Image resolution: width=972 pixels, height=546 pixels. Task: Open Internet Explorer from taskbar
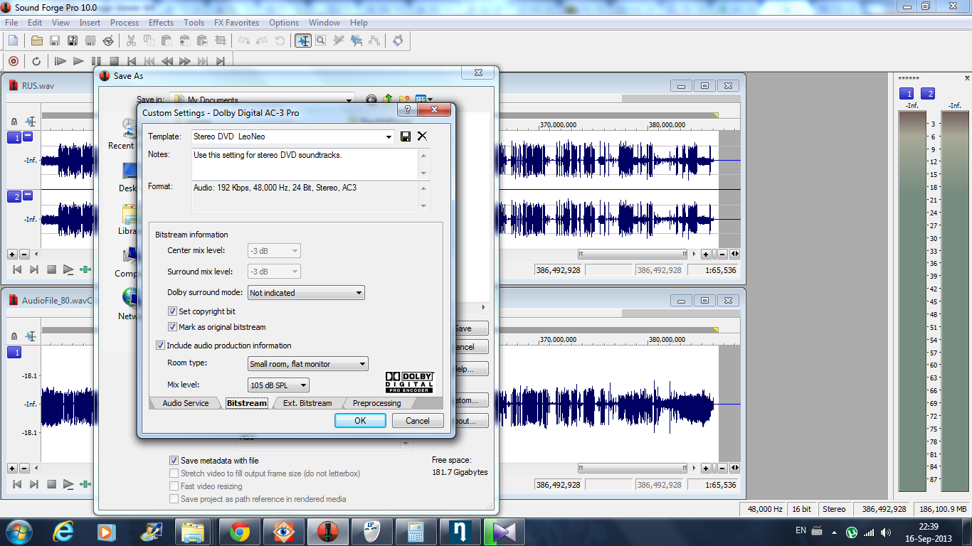pos(64,532)
